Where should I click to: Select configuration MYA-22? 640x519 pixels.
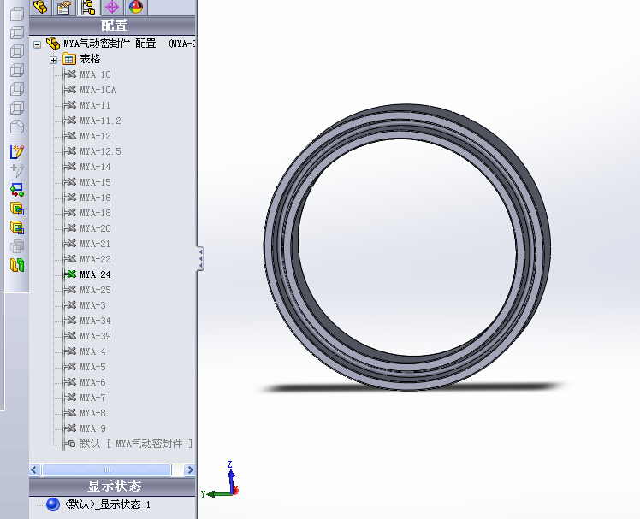95,259
